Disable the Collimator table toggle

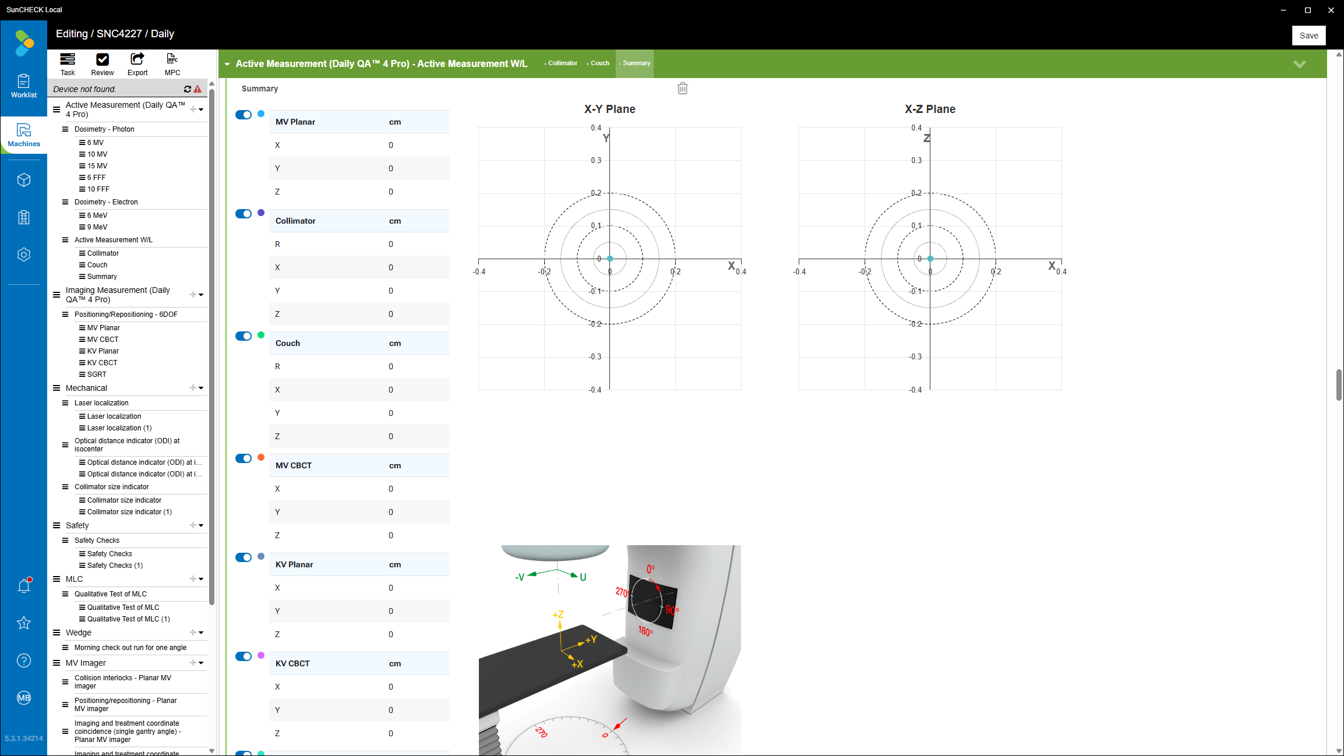pos(244,214)
